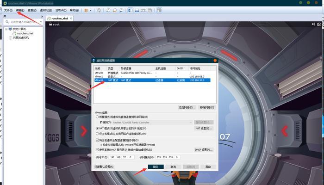Click the guest network status icon
Image resolution: width=324 pixels, height=185 pixels.
click(x=318, y=24)
